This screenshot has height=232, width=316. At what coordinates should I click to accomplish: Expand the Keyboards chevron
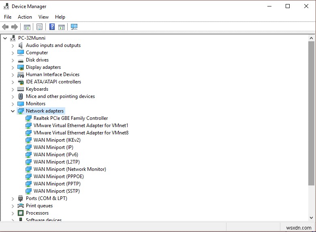click(x=13, y=89)
